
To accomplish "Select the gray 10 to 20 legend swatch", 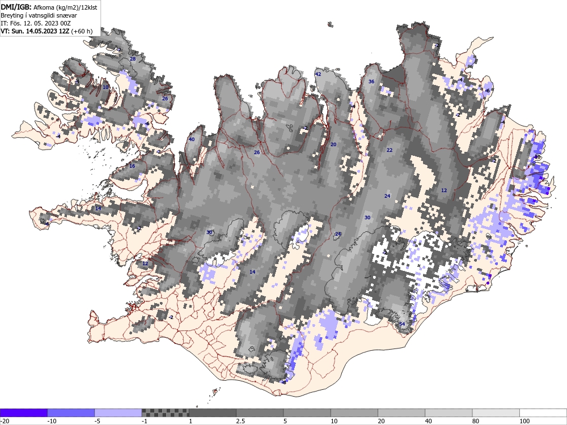I will click(x=354, y=413).
